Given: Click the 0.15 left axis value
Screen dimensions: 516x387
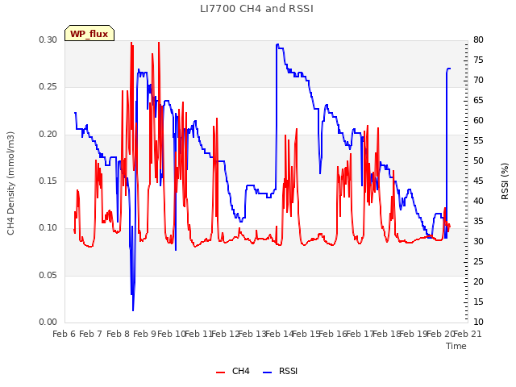Looking at the screenshot, I should pos(48,181).
